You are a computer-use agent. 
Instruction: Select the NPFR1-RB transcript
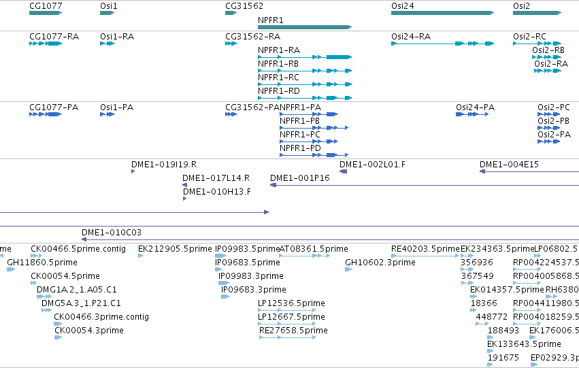pyautogui.click(x=278, y=64)
